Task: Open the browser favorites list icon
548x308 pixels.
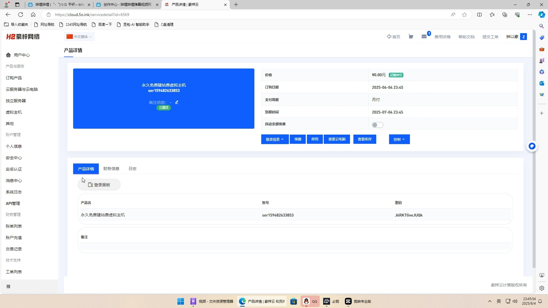Action: (492, 15)
